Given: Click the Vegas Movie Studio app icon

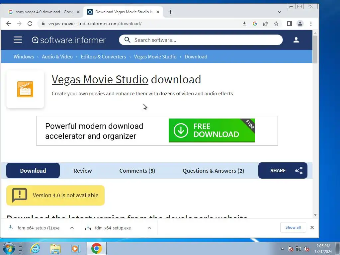Looking at the screenshot, I should click(x=25, y=89).
